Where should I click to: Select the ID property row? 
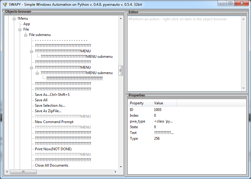[187, 110]
